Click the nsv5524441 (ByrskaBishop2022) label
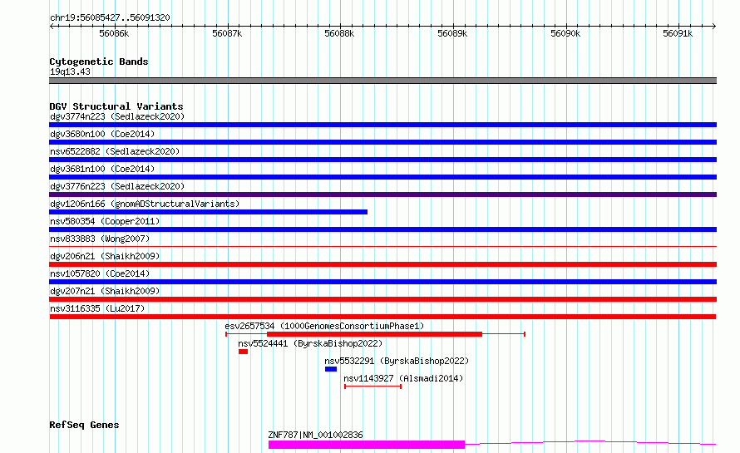The height and width of the screenshot is (453, 740). (310, 343)
